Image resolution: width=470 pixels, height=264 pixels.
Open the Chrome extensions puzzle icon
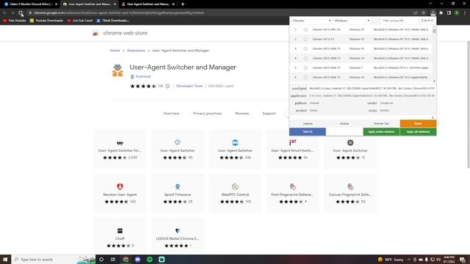coord(441,13)
